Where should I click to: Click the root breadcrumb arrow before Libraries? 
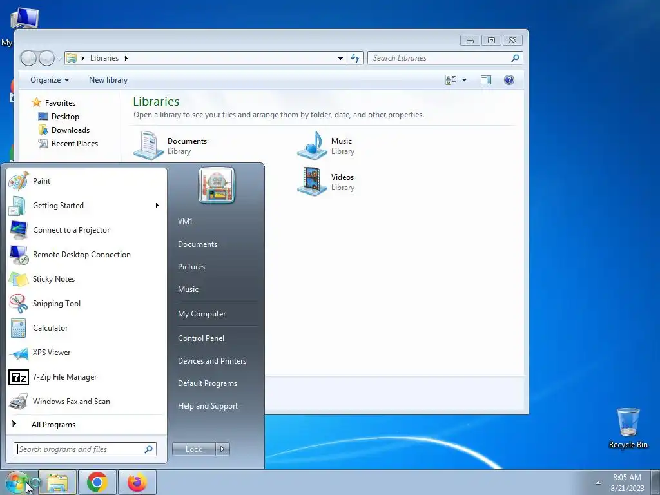[x=83, y=58]
